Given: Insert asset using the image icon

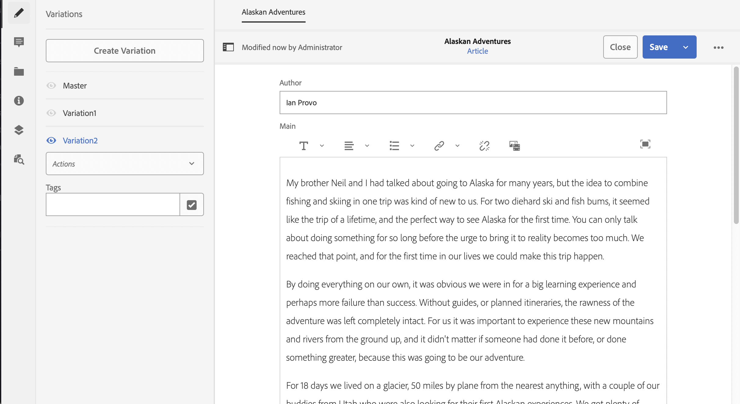Looking at the screenshot, I should tap(514, 146).
